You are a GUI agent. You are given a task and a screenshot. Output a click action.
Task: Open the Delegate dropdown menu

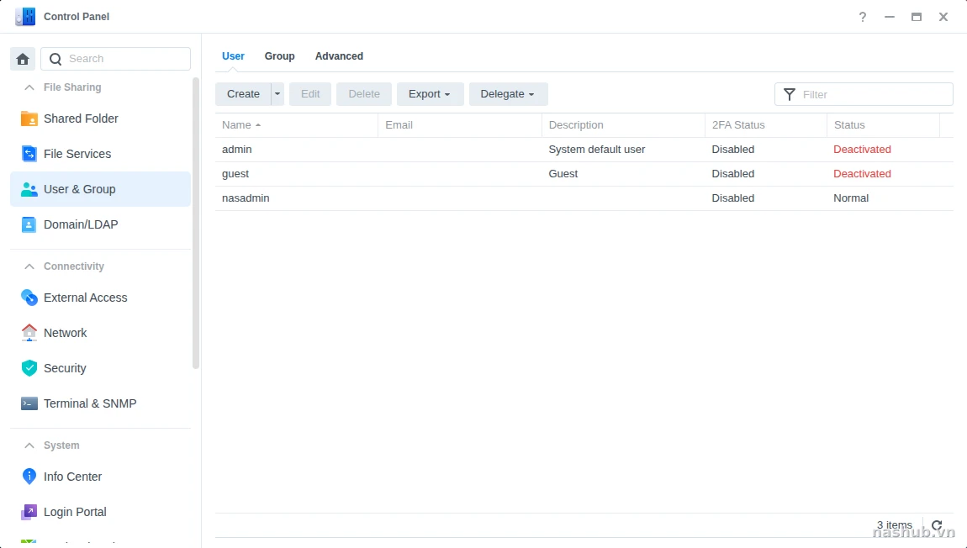click(x=508, y=93)
